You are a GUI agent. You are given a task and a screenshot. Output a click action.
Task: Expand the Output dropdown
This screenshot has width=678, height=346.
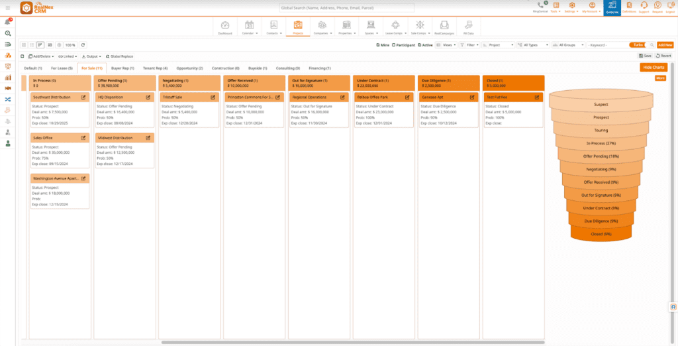pyautogui.click(x=91, y=56)
